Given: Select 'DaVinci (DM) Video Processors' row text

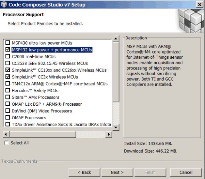Looking at the screenshot, I should pos(42,111).
